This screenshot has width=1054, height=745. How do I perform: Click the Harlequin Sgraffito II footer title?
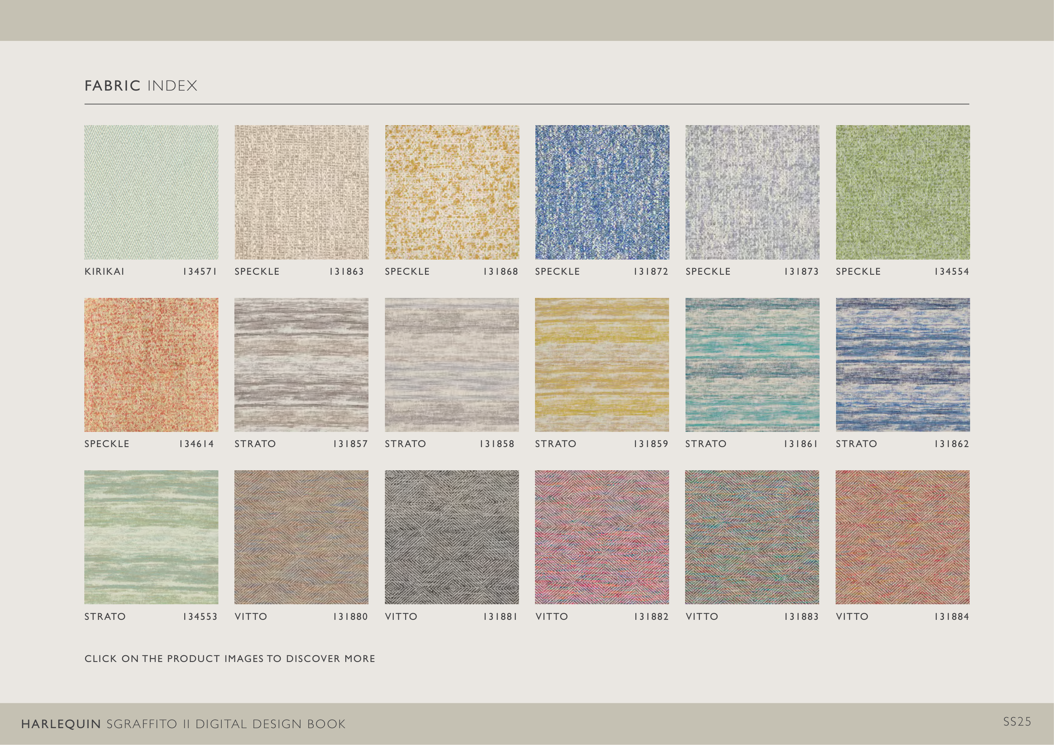click(x=183, y=724)
